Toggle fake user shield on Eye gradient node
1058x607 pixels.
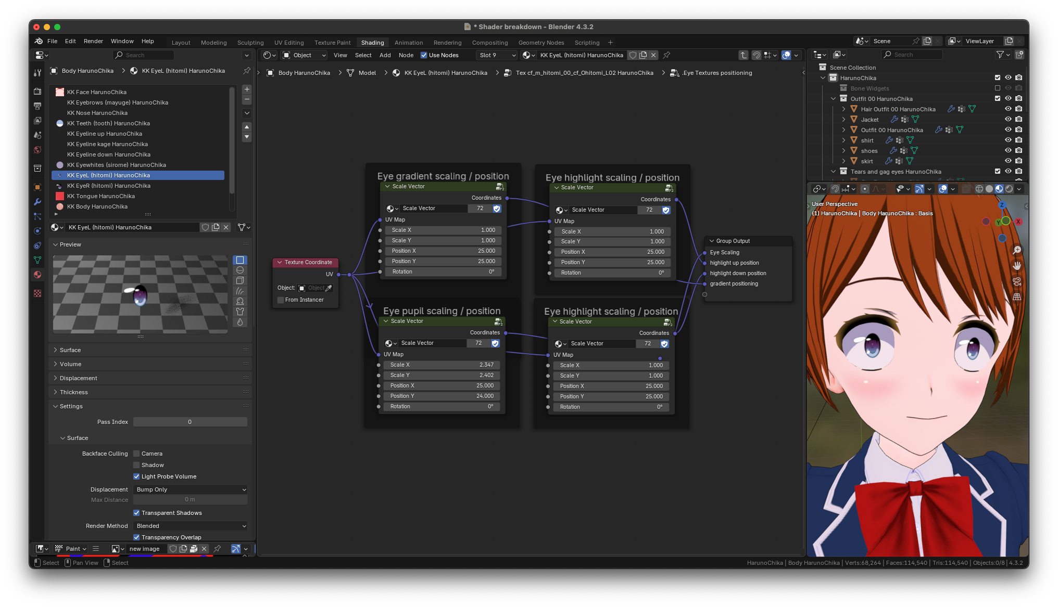tap(497, 209)
